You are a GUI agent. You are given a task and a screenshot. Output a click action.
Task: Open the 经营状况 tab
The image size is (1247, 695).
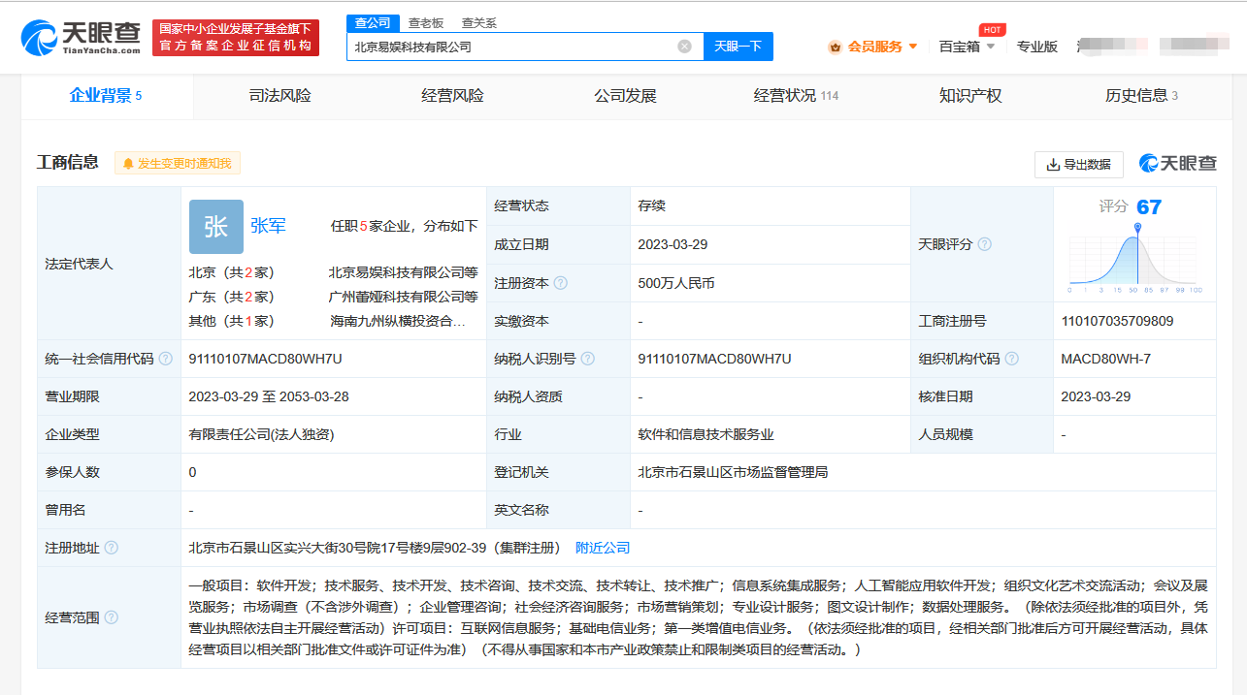(x=797, y=96)
